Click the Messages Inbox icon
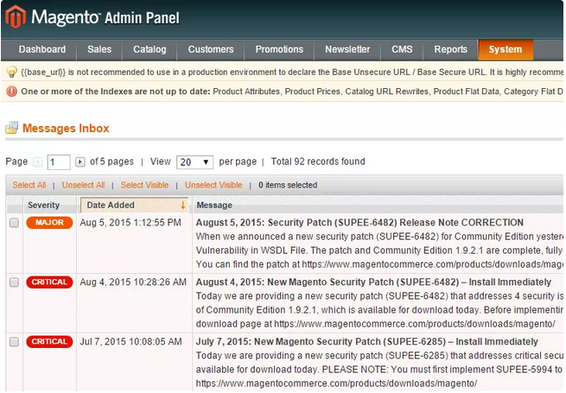This screenshot has width=566, height=393. pyautogui.click(x=12, y=128)
